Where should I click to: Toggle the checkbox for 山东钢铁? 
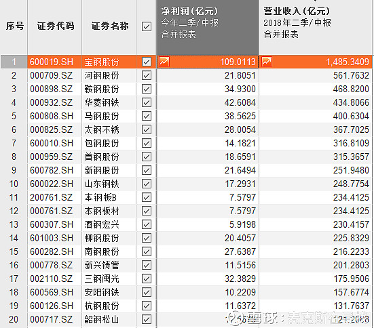point(147,184)
